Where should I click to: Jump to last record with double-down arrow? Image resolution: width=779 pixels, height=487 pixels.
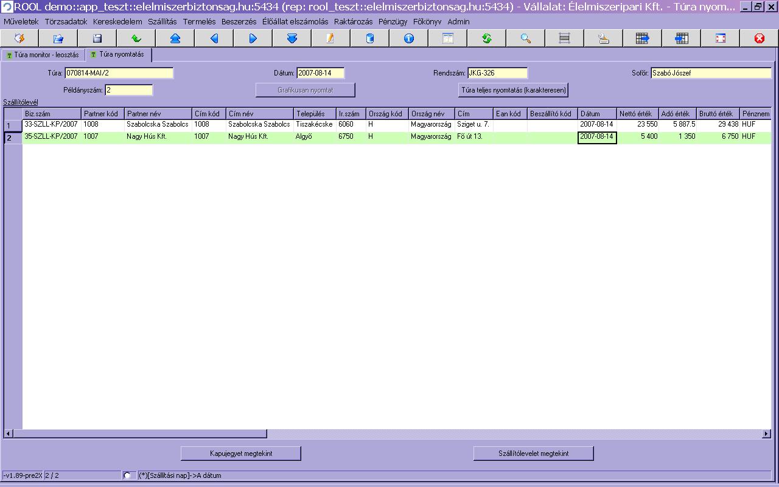[292, 38]
